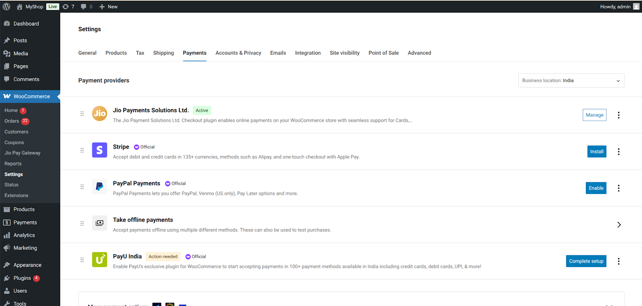
Task: Open the Payments sidebar menu item
Action: pyautogui.click(x=30, y=222)
